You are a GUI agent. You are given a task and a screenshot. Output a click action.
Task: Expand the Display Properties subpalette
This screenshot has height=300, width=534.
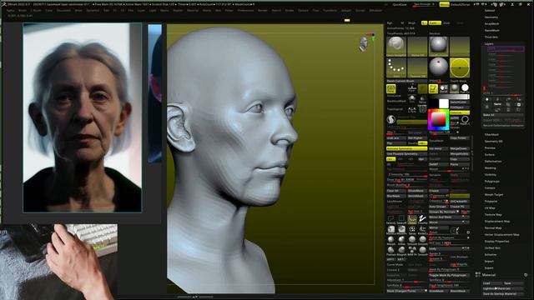496,241
